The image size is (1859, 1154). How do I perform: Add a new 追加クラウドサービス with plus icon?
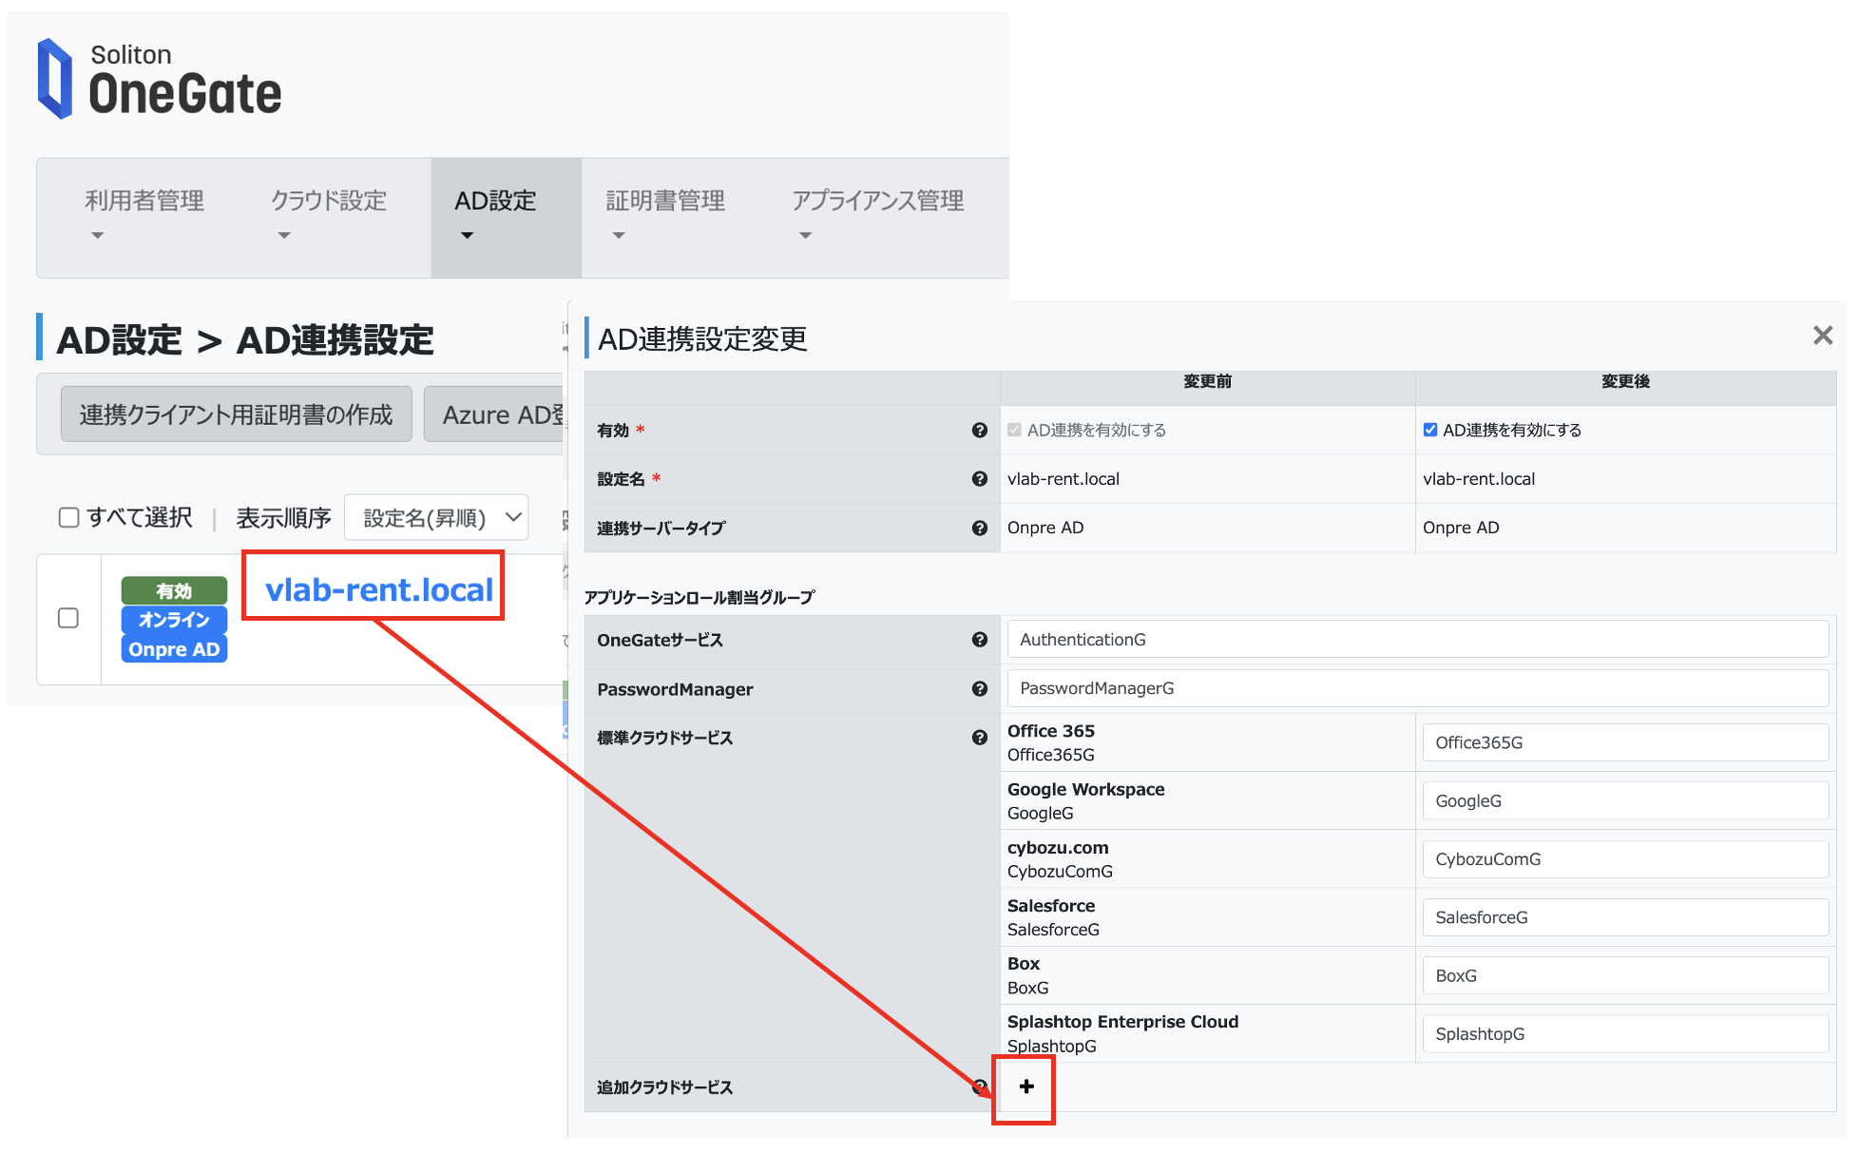tap(1025, 1087)
